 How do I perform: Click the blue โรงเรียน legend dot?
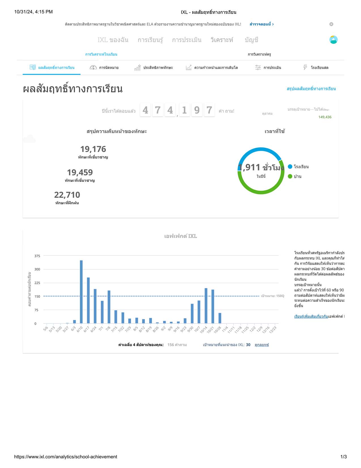290,166
